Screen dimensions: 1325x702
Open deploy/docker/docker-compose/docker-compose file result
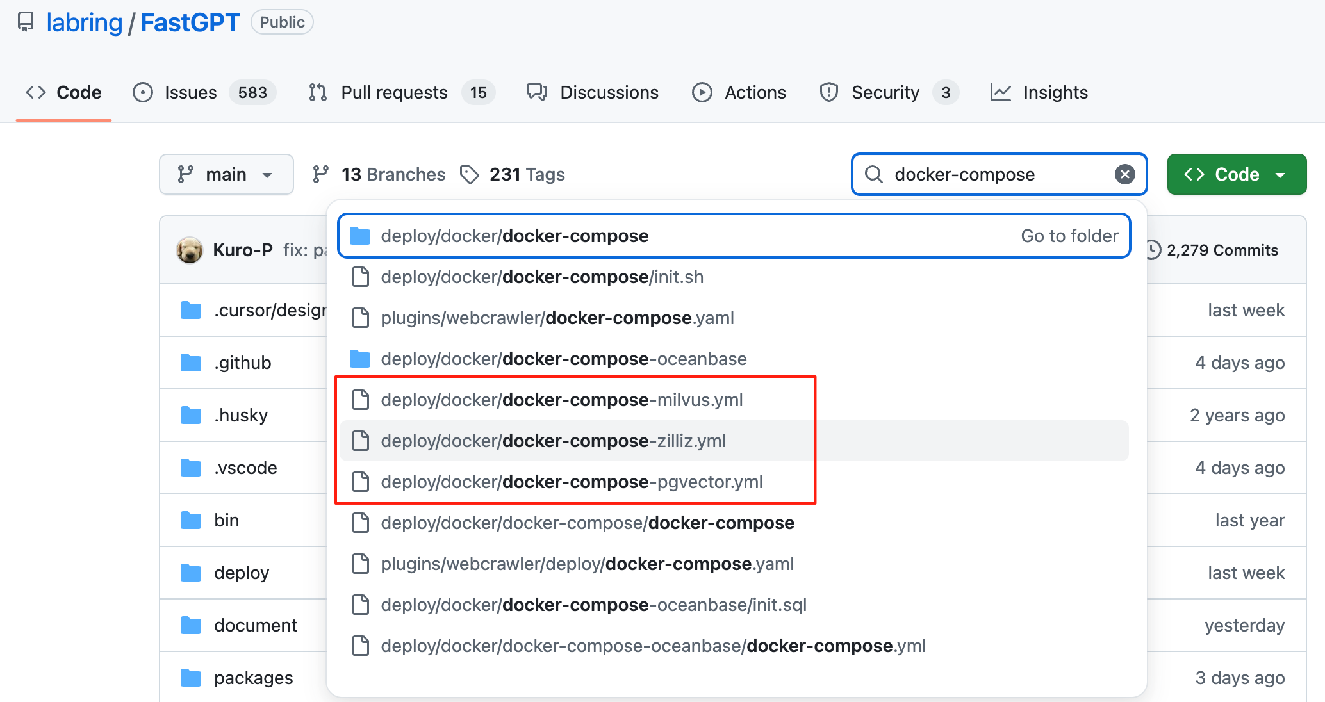coord(734,523)
